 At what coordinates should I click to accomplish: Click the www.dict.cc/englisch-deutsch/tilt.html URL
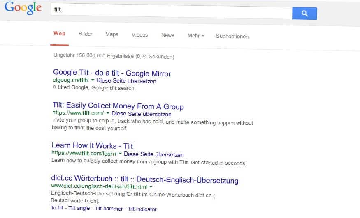tap(99, 186)
